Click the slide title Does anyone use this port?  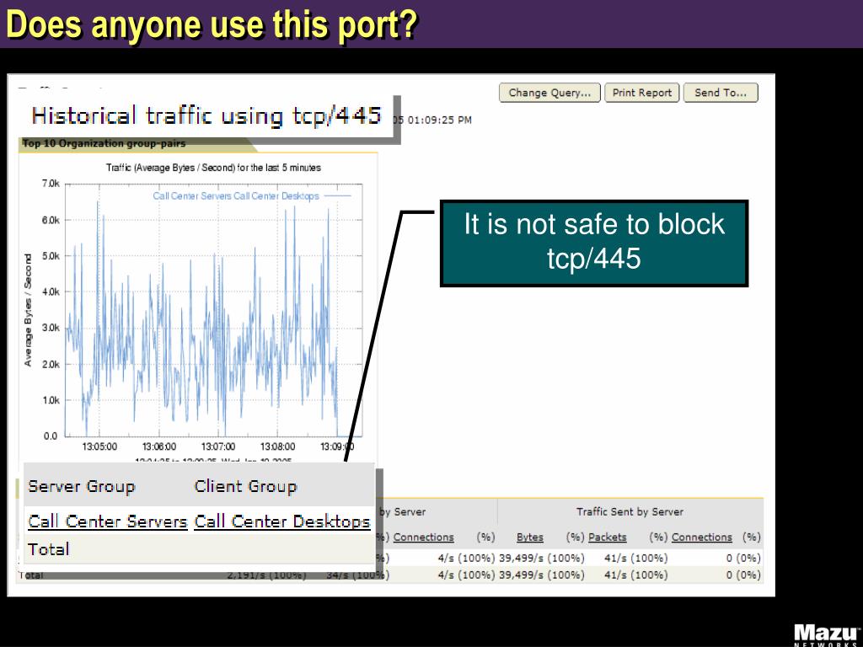[x=212, y=24]
